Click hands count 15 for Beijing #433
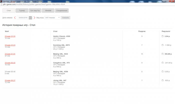 [142, 54]
